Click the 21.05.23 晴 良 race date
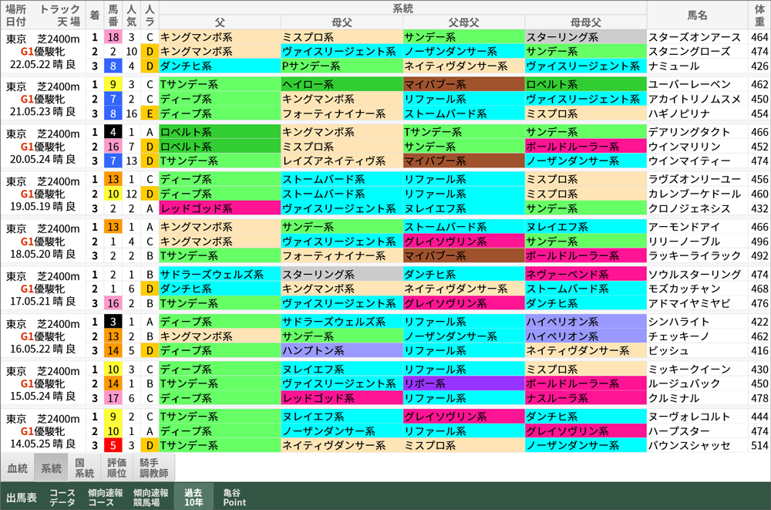The height and width of the screenshot is (510, 771). (42, 112)
